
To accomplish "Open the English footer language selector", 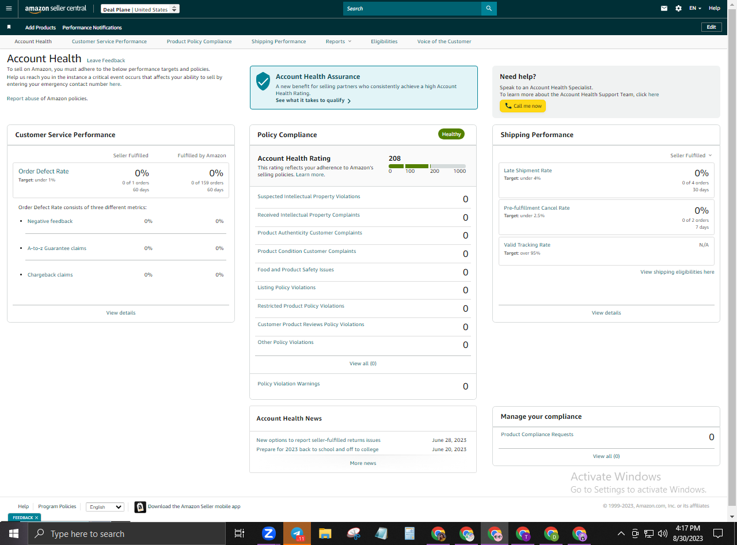I will (105, 507).
